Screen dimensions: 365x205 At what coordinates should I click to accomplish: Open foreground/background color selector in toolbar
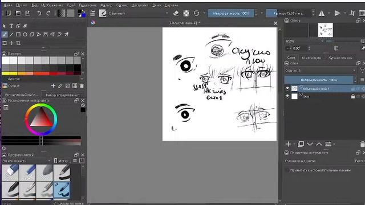point(82,13)
